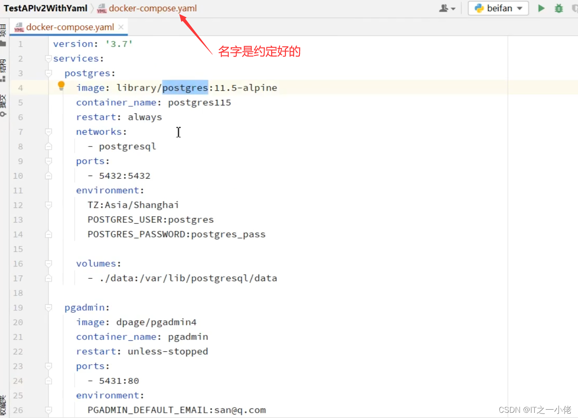Screen dimensions: 578x418
Task: Collapse the ports fold marker on line 9
Action: [48, 161]
